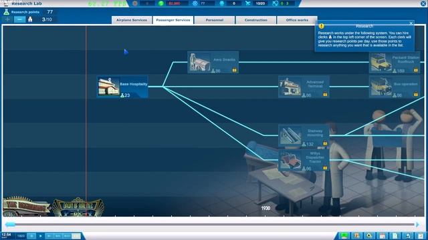Click the reputation icon beside green arrow
This screenshot has height=240, width=428.
pyautogui.click(x=276, y=3)
